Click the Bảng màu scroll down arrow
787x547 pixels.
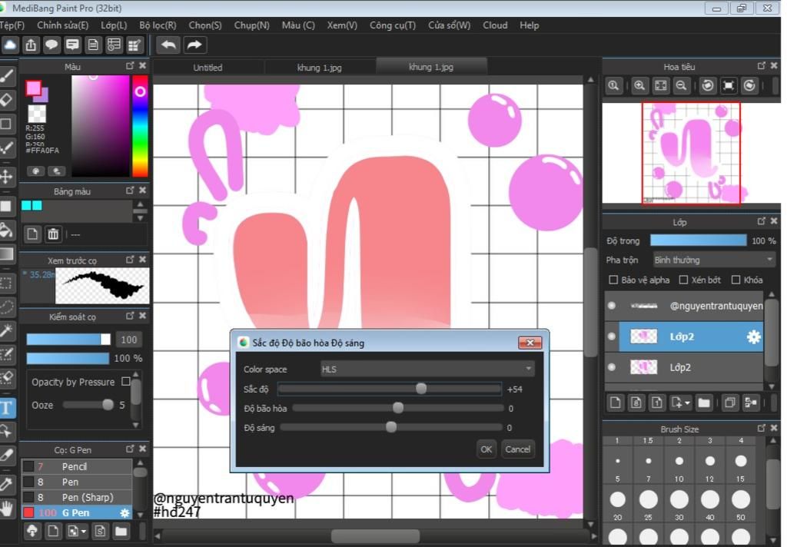pyautogui.click(x=140, y=217)
